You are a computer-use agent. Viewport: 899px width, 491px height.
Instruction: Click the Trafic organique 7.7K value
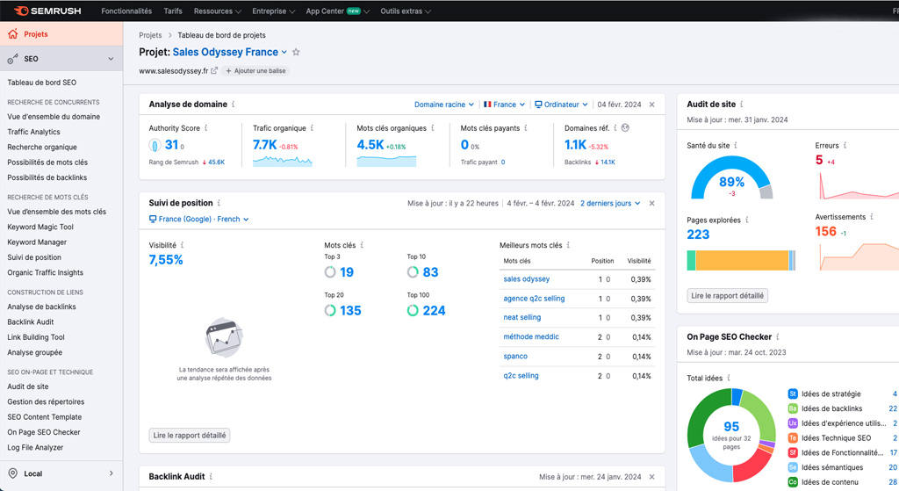point(265,145)
